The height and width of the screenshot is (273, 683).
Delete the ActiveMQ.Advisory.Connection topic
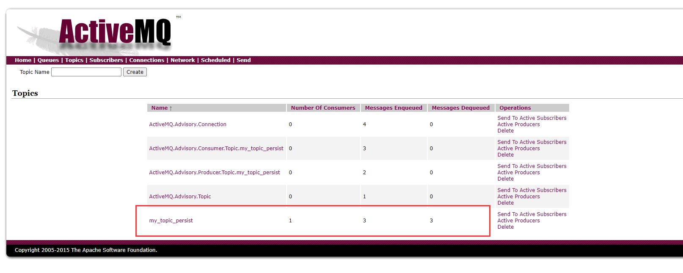506,131
